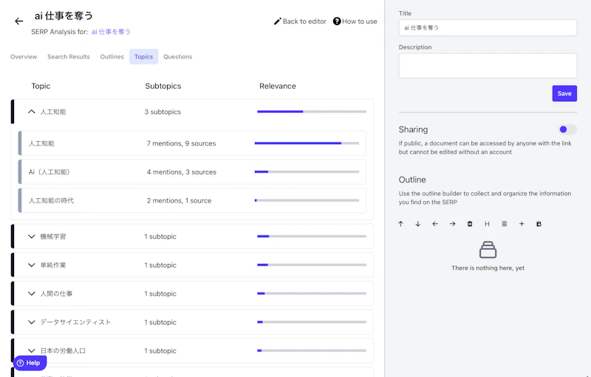Click the plus icon to add outline item
591x377 pixels.
point(522,224)
